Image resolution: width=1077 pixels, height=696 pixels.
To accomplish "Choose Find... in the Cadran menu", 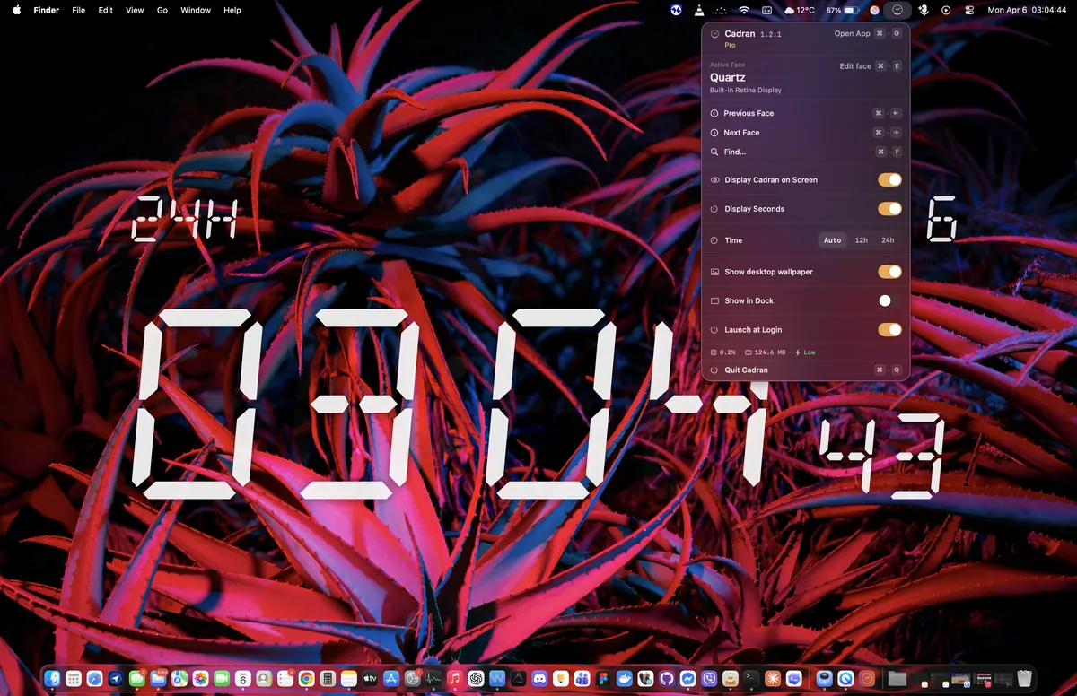I will 805,152.
